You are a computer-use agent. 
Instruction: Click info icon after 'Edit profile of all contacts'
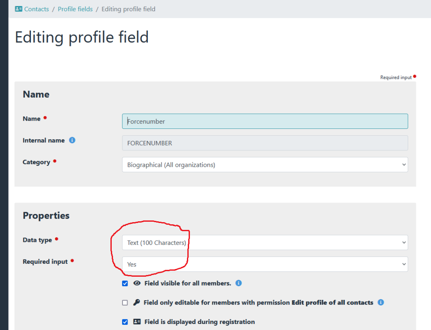pos(380,302)
